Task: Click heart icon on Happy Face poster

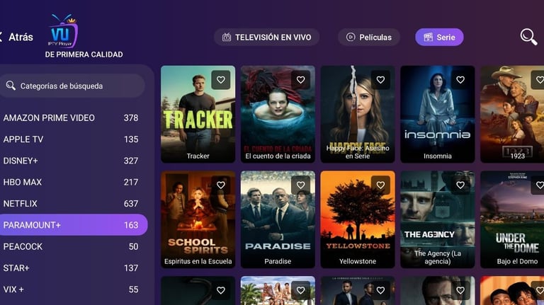Action: pos(380,80)
